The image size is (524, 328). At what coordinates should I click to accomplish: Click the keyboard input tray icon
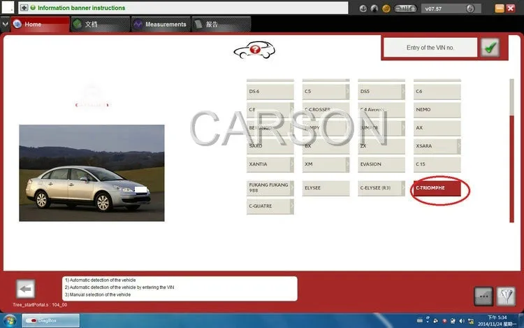(x=419, y=320)
